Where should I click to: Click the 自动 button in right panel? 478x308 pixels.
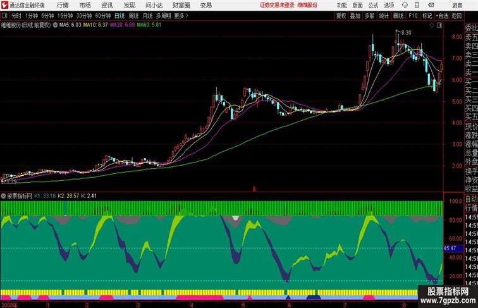471,199
